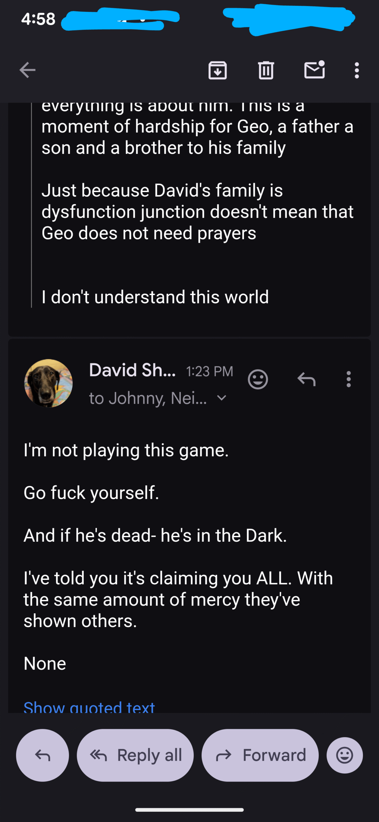This screenshot has height=822, width=379.
Task: Tap the sender name David Sh...
Action: click(x=132, y=370)
